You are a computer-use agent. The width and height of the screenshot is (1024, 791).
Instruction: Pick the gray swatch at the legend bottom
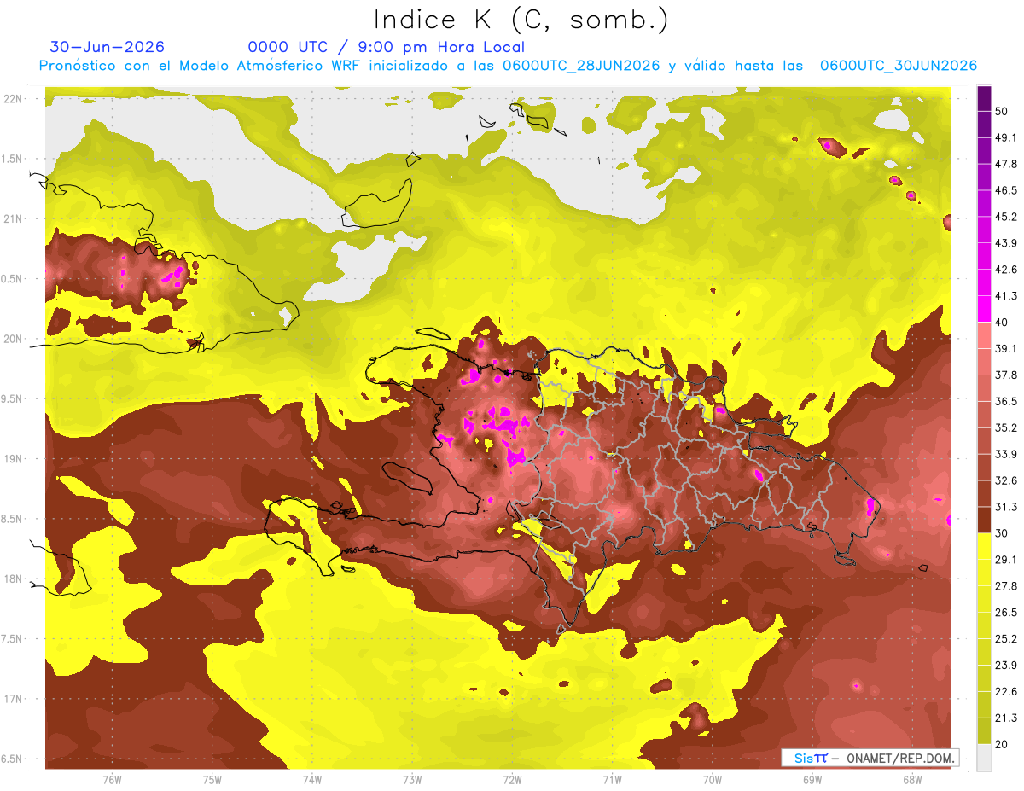click(984, 758)
